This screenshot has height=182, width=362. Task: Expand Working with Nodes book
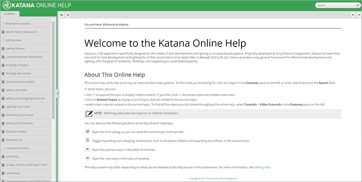click(x=18, y=73)
